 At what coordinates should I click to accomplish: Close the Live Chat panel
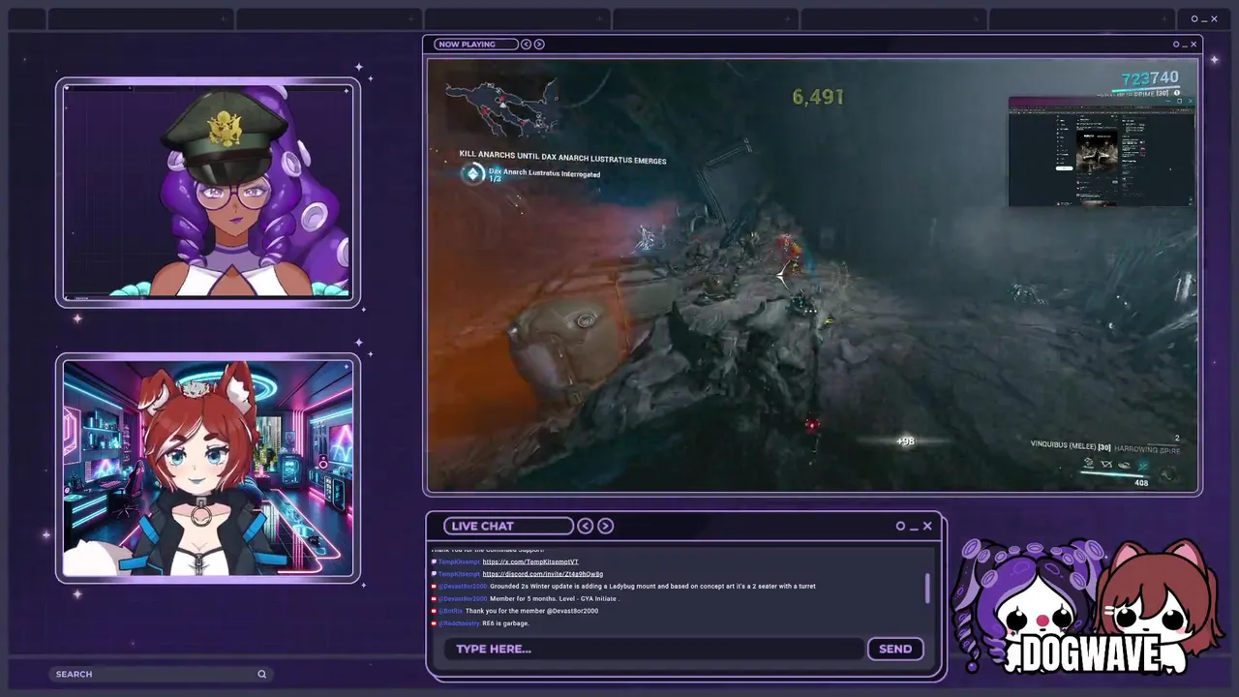tap(927, 526)
